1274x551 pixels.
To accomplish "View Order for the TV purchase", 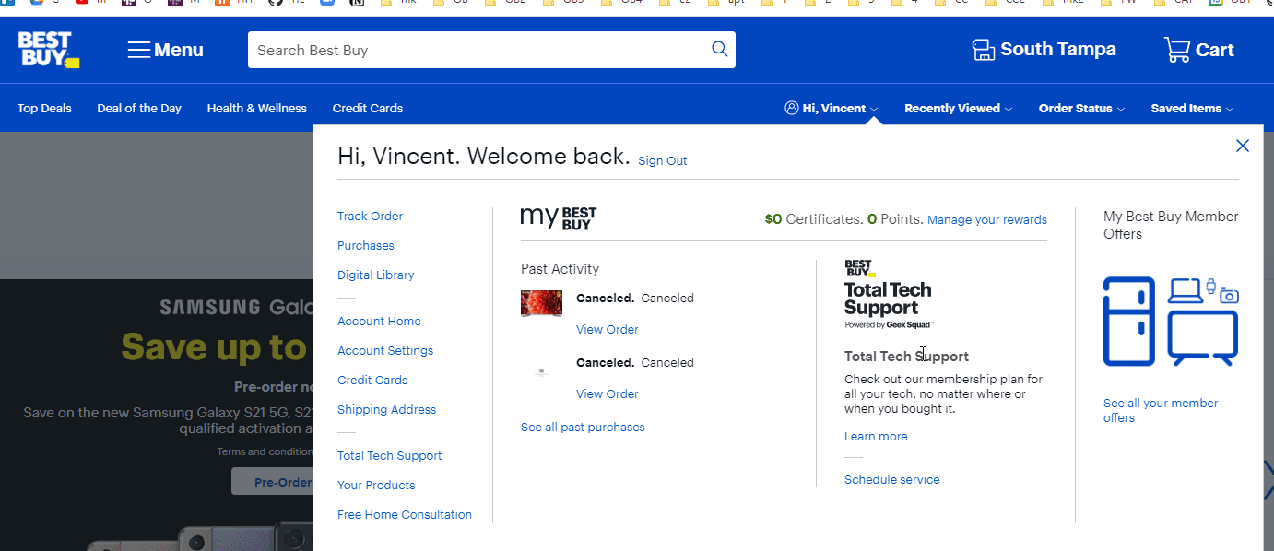I will 607,330.
